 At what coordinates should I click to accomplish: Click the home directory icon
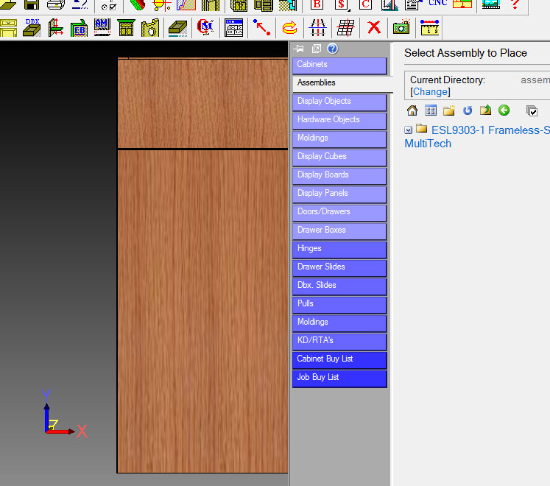tap(412, 110)
